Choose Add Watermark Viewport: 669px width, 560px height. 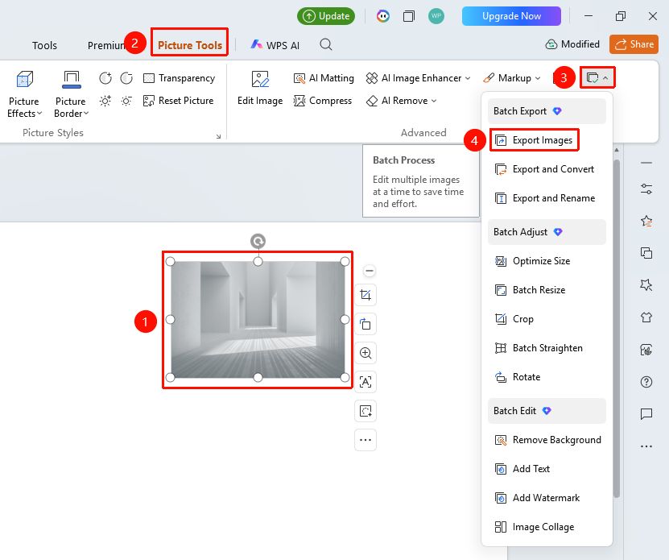[x=547, y=498]
